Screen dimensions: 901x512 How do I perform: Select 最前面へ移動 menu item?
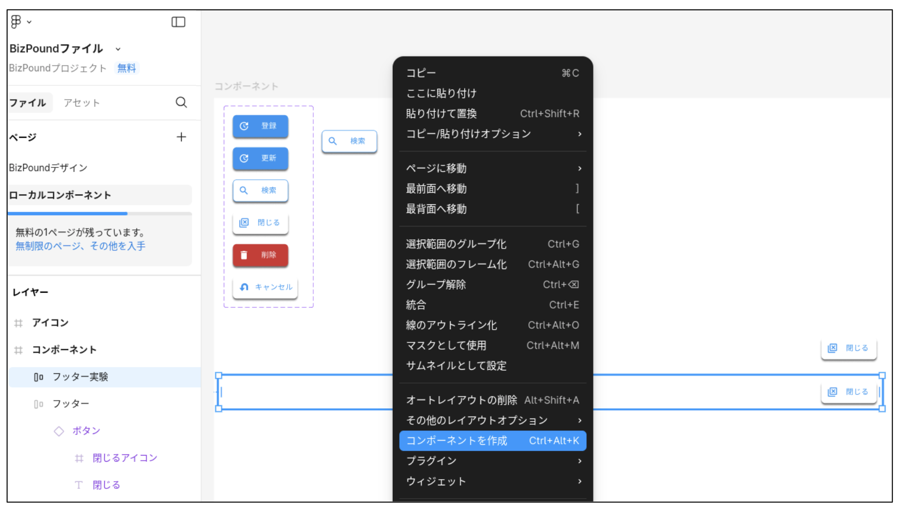tap(493, 189)
